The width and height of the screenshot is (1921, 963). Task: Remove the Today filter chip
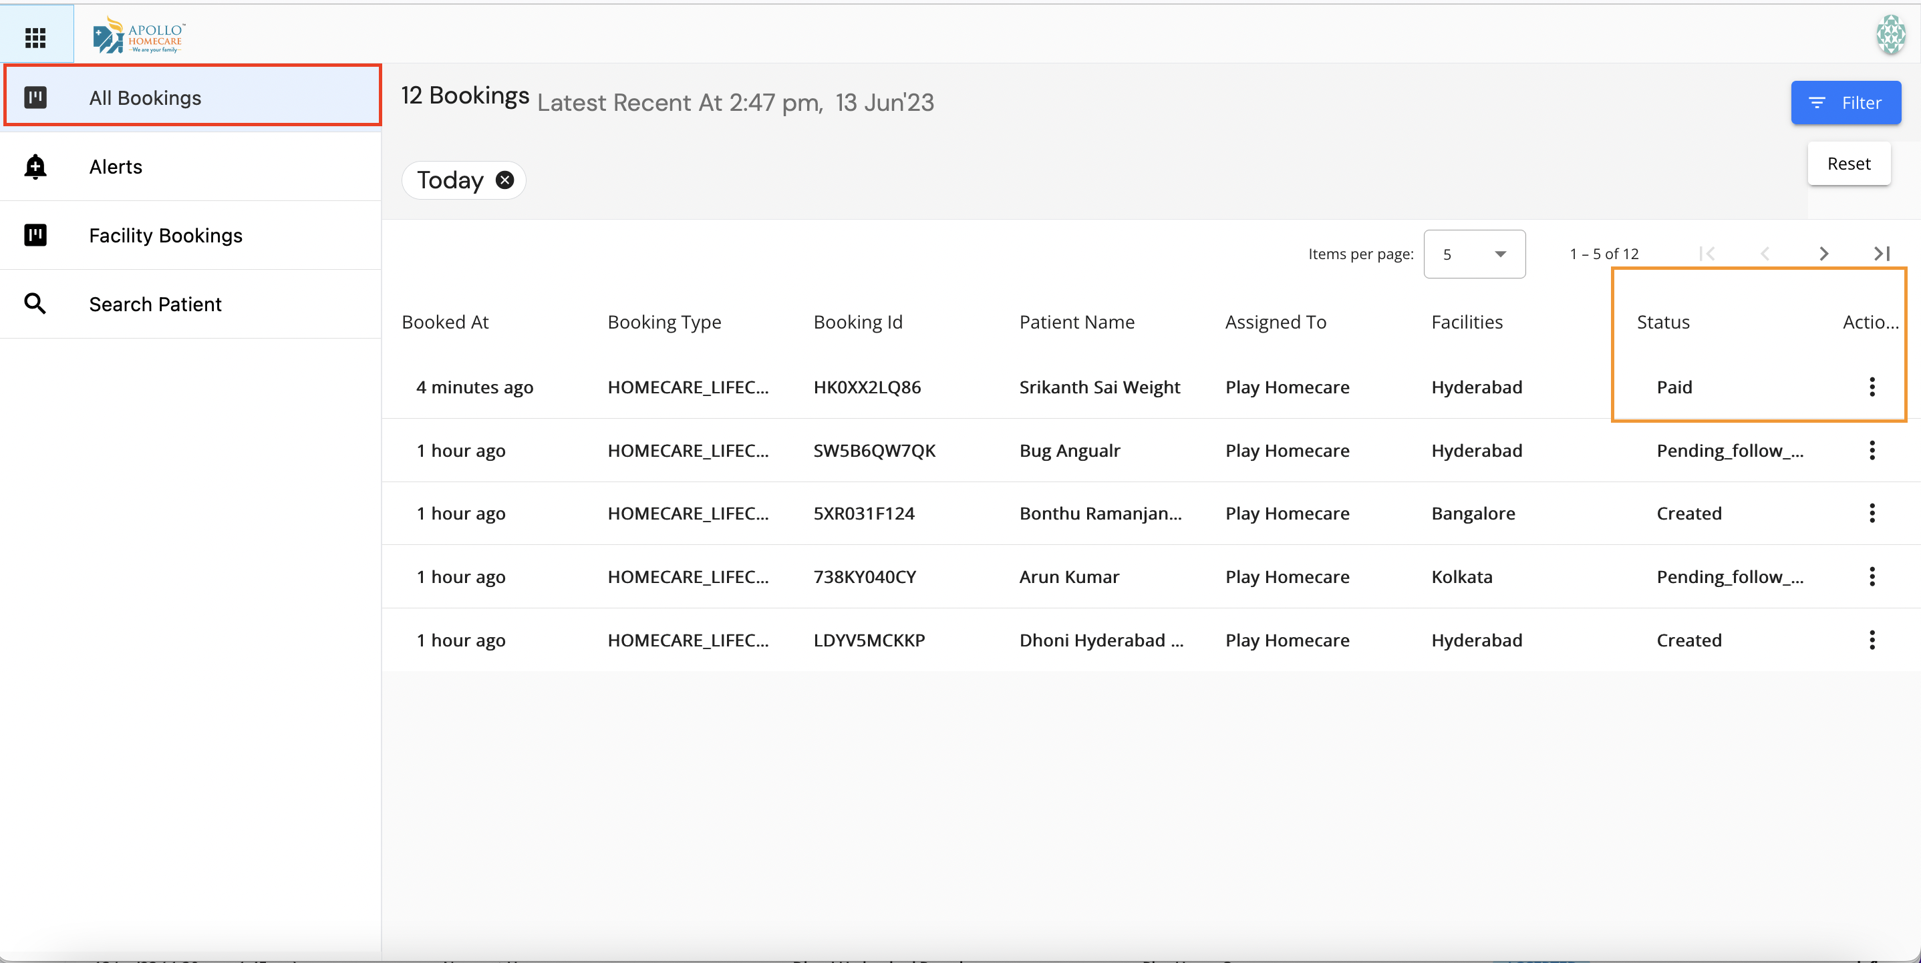pyautogui.click(x=505, y=180)
